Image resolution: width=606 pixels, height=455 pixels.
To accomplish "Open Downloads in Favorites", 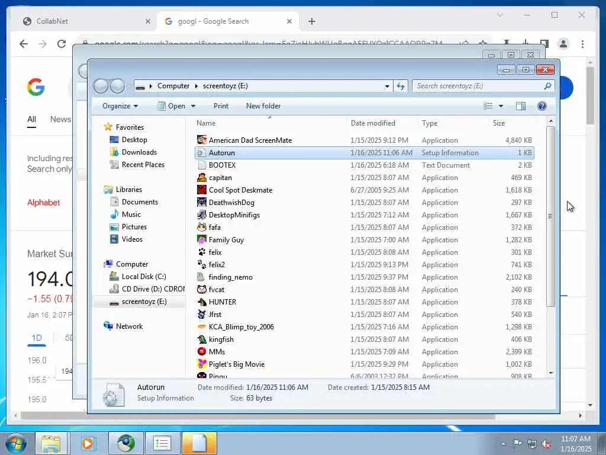I will (139, 152).
